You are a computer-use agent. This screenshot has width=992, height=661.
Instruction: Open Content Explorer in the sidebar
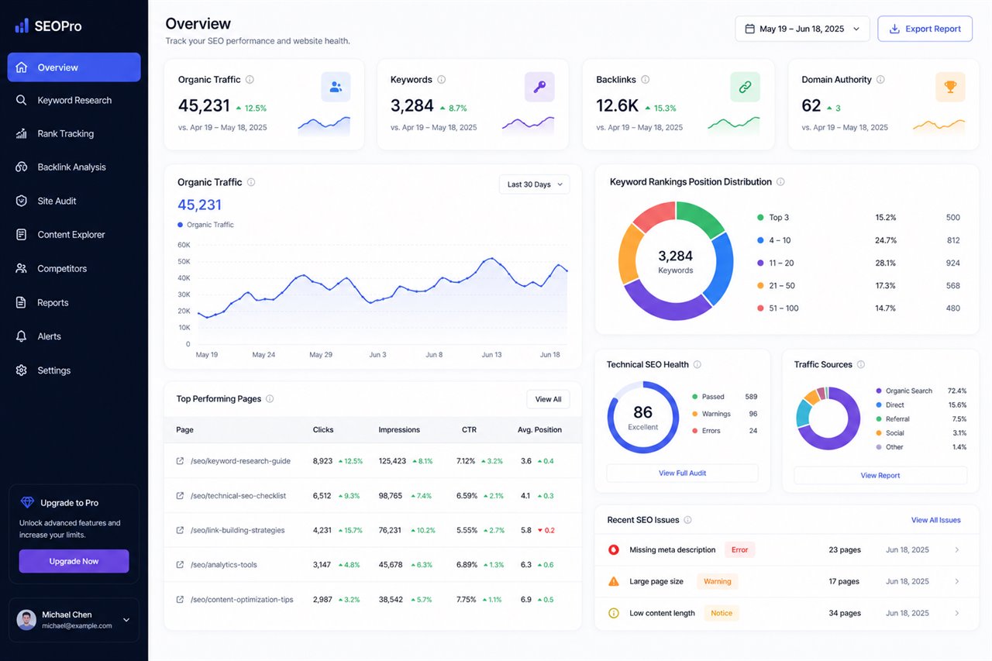pyautogui.click(x=74, y=235)
